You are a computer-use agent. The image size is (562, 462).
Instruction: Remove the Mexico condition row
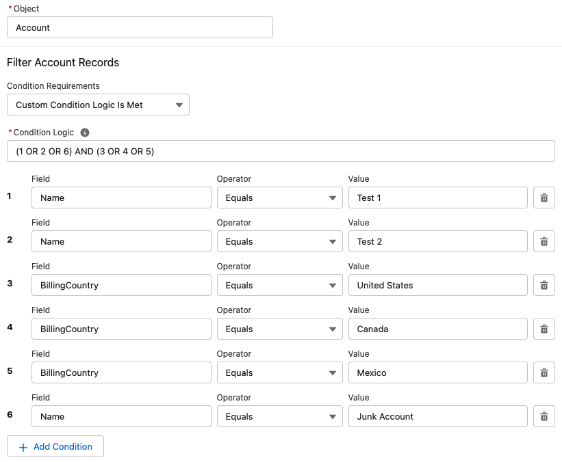[x=544, y=372]
